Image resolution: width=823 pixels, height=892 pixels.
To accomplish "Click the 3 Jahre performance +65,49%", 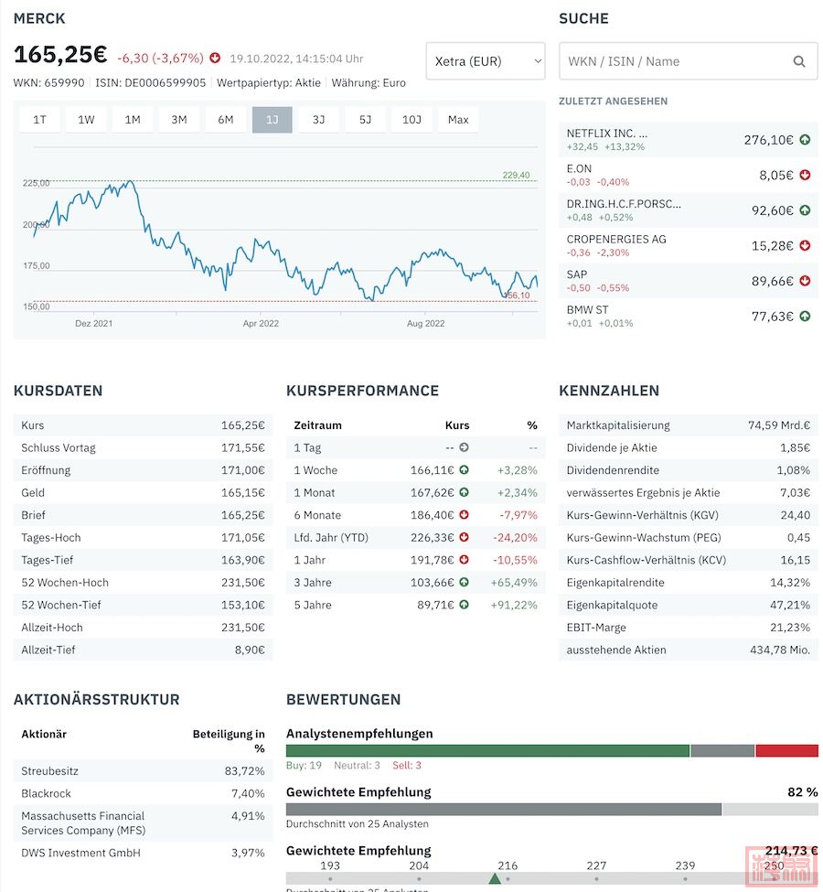I will point(514,583).
